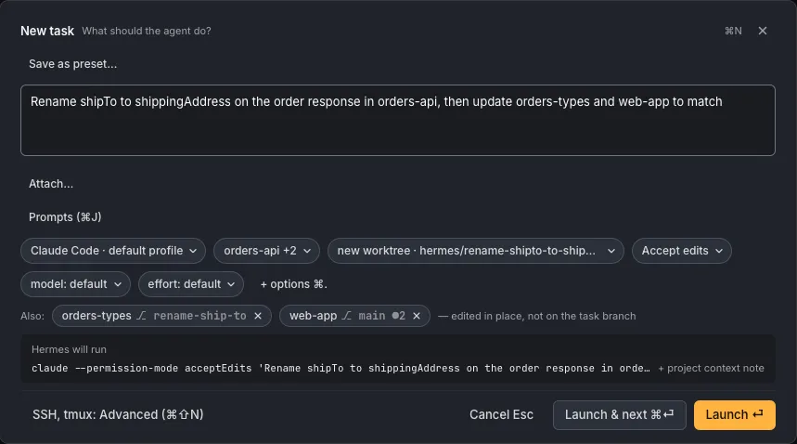Viewport: 797px width, 444px height.
Task: Open SSH, tmux: Advanced settings
Action: pyautogui.click(x=118, y=414)
